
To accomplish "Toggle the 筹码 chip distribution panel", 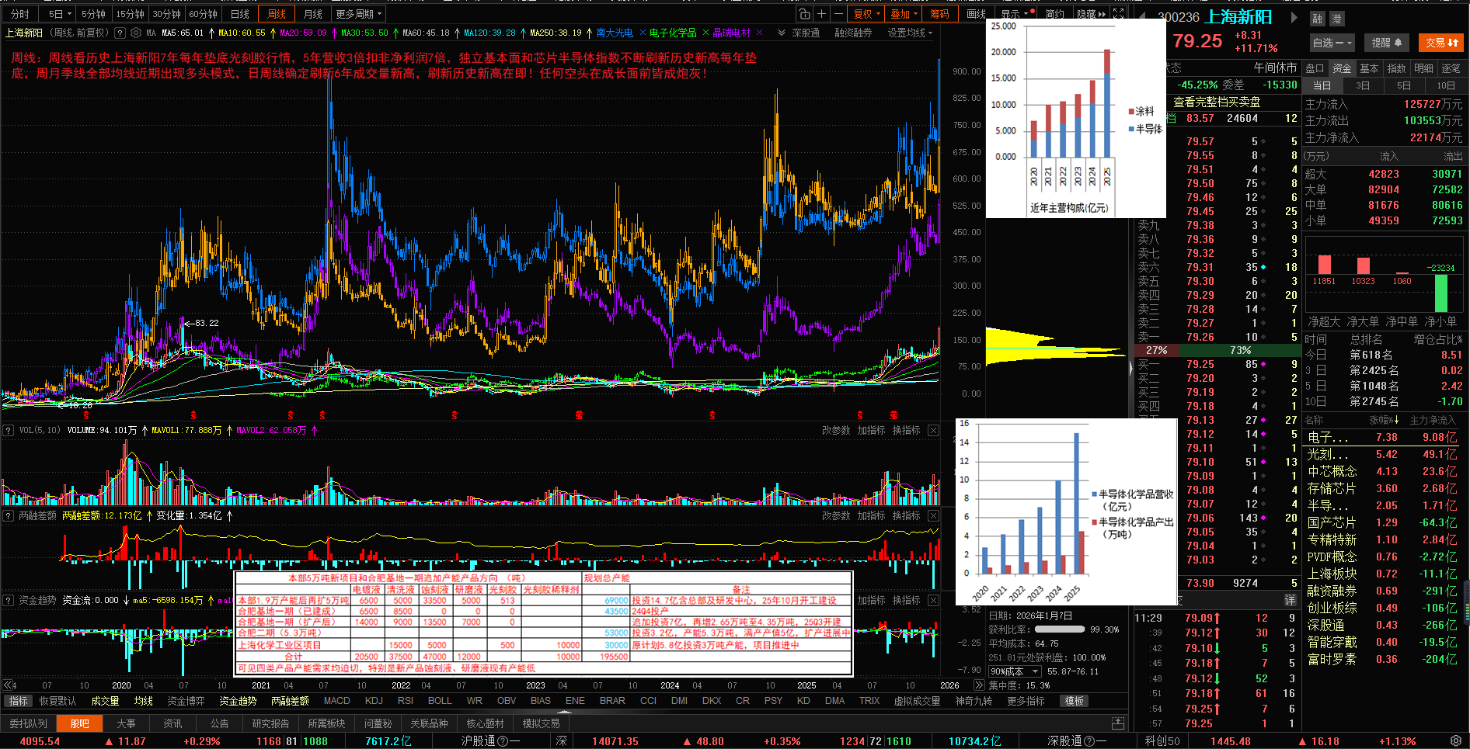I will [939, 14].
